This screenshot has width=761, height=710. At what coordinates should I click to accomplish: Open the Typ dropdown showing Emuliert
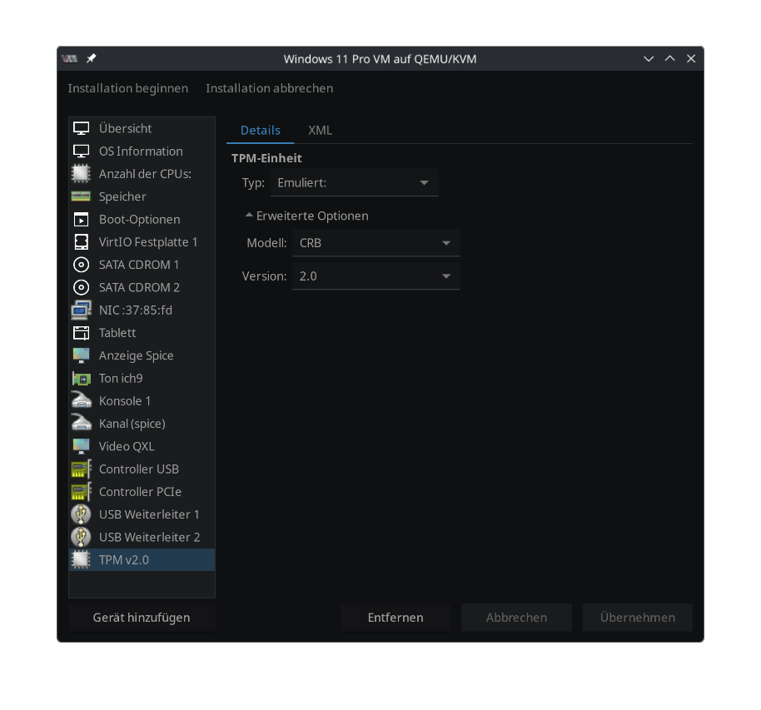click(x=355, y=183)
